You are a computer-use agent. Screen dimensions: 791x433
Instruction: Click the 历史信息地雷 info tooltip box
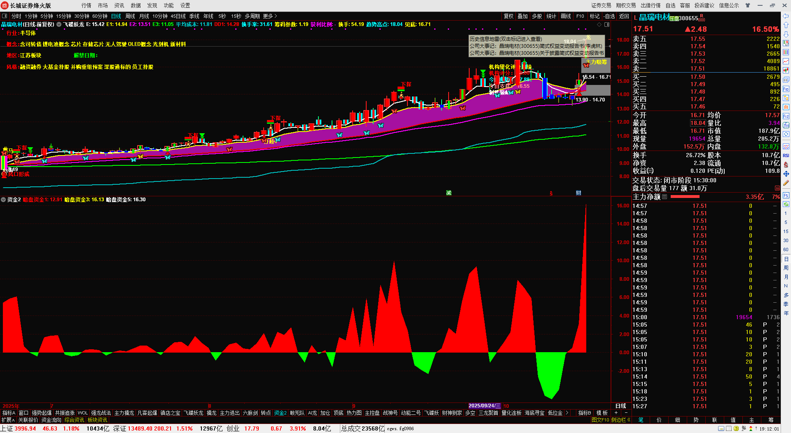(x=537, y=46)
